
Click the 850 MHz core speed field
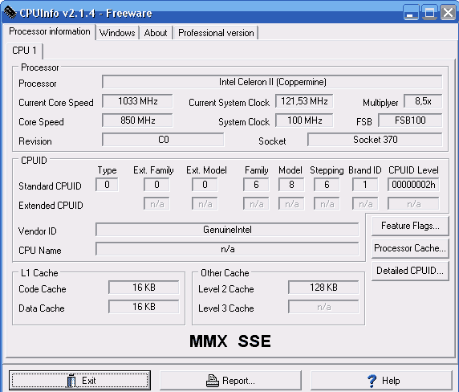(x=137, y=120)
